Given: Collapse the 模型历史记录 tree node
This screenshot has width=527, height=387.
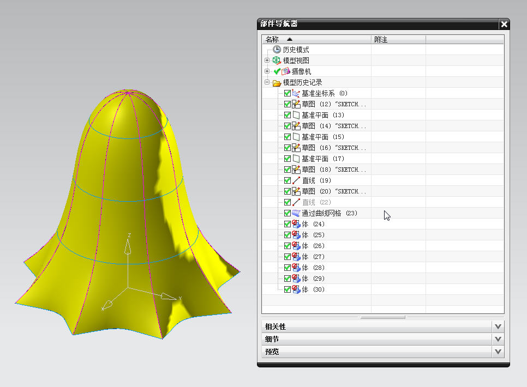Looking at the screenshot, I should click(267, 82).
